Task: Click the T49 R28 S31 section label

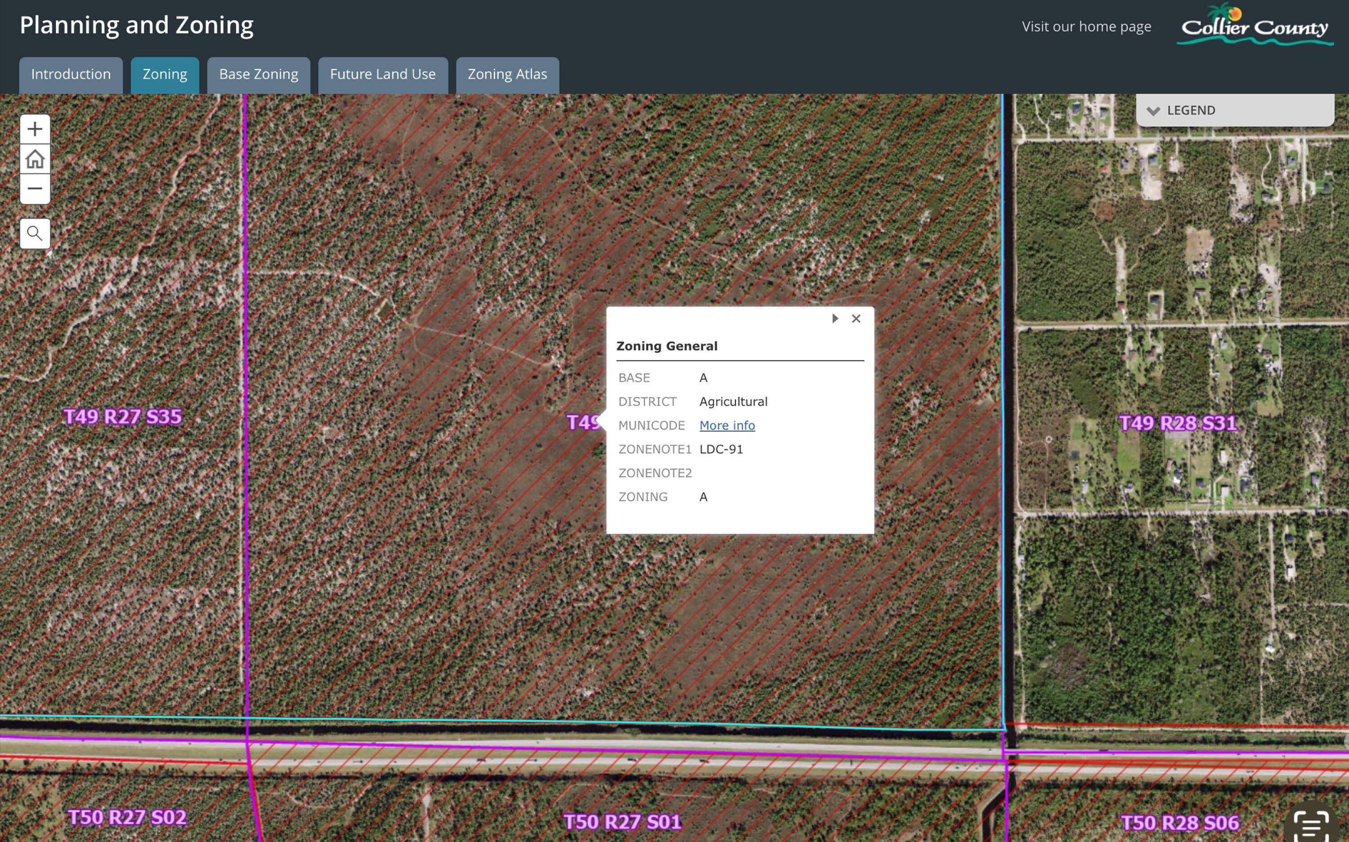Action: click(x=1178, y=423)
